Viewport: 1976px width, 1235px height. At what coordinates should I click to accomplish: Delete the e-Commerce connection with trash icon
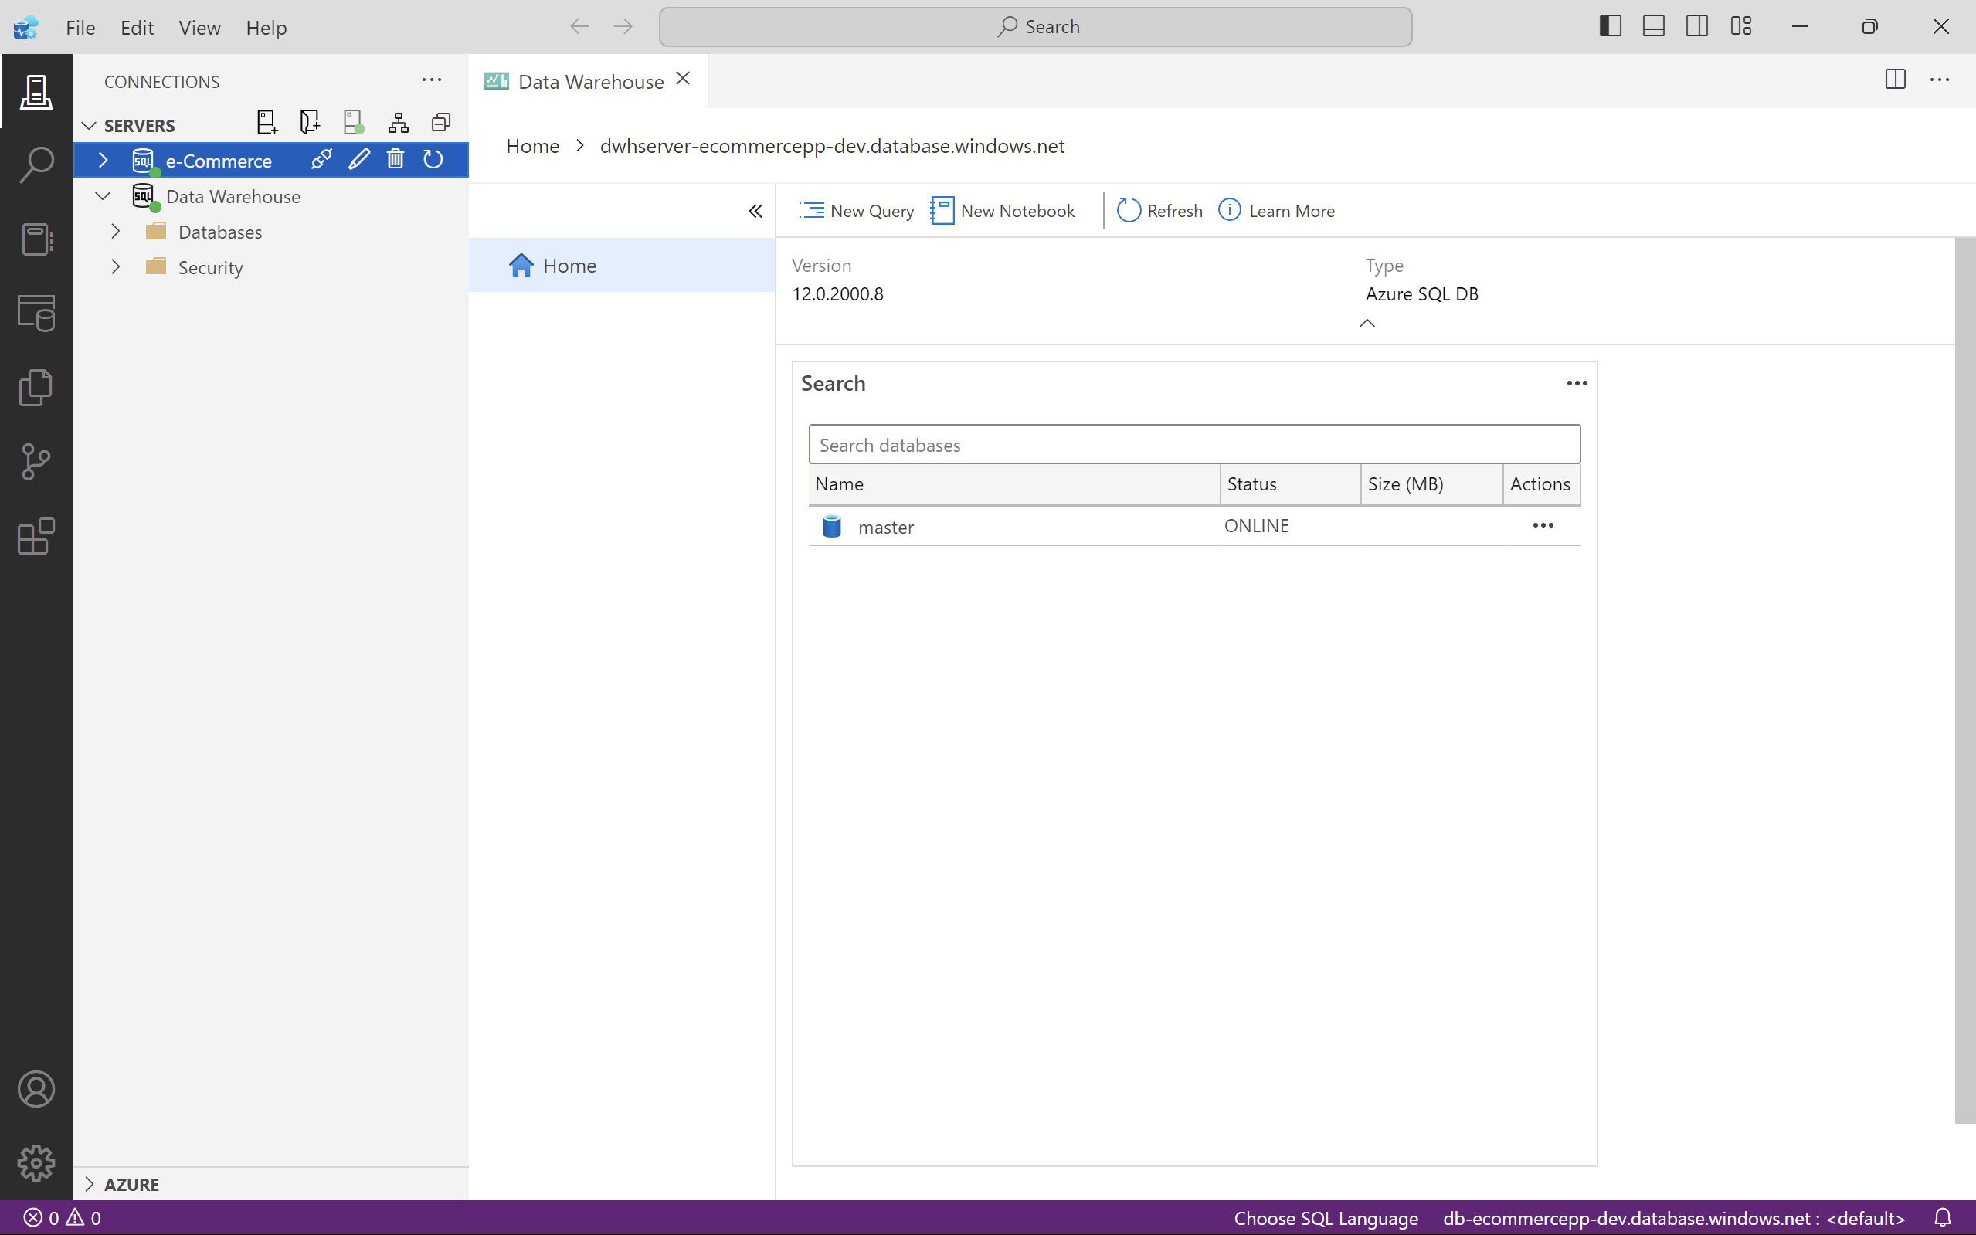396,159
